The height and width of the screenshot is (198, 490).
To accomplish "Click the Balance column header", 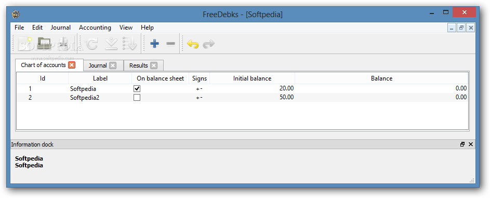I will [x=381, y=78].
